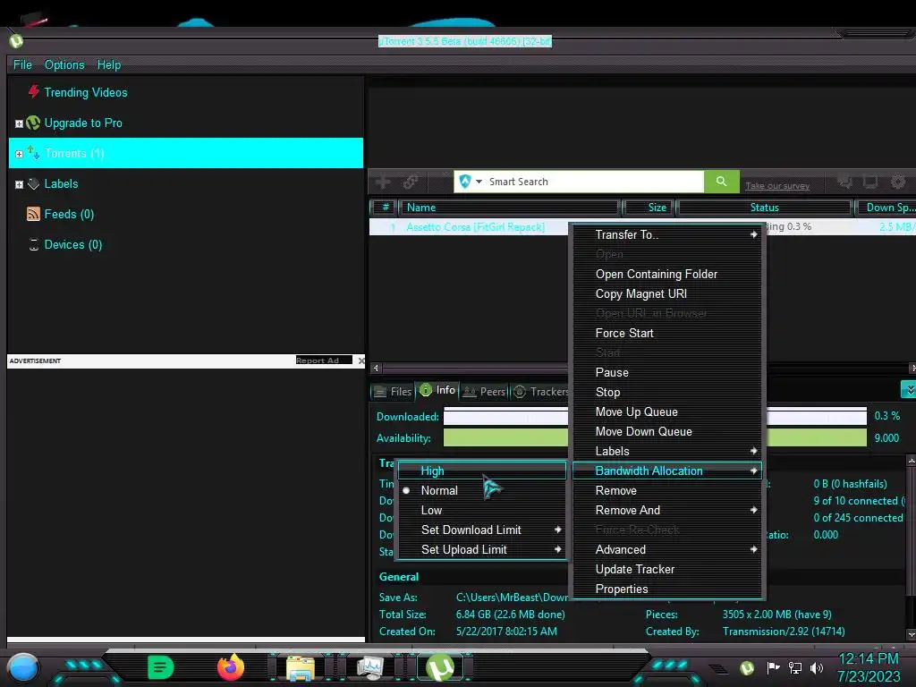Open the File menu
The height and width of the screenshot is (687, 916).
(22, 64)
